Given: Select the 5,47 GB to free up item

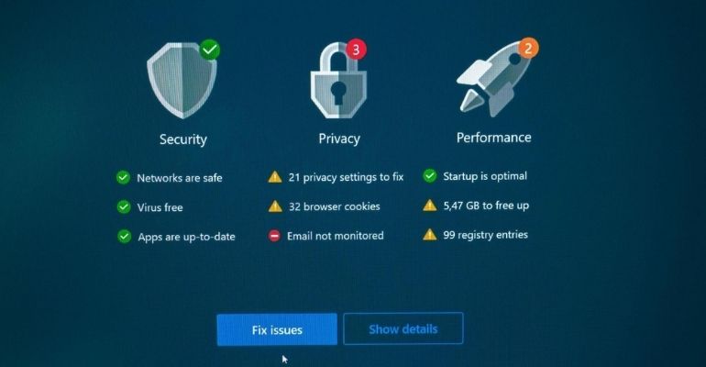Looking at the screenshot, I should [x=486, y=206].
